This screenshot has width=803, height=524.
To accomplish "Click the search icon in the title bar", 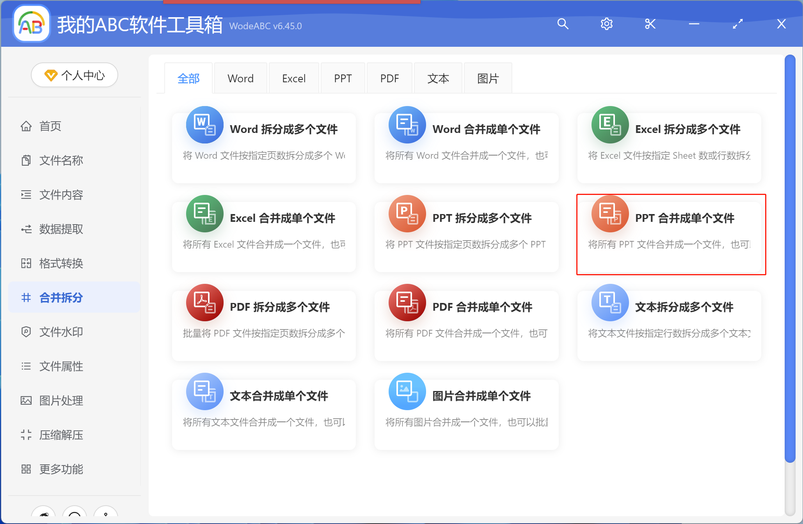I will [563, 24].
